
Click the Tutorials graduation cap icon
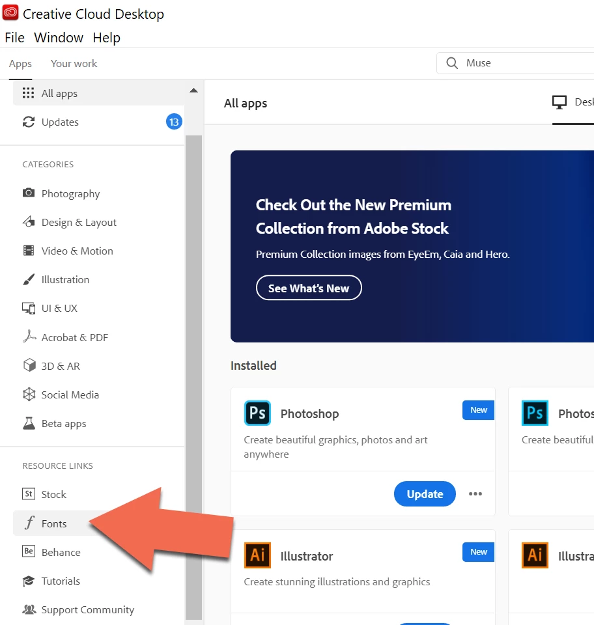click(28, 581)
